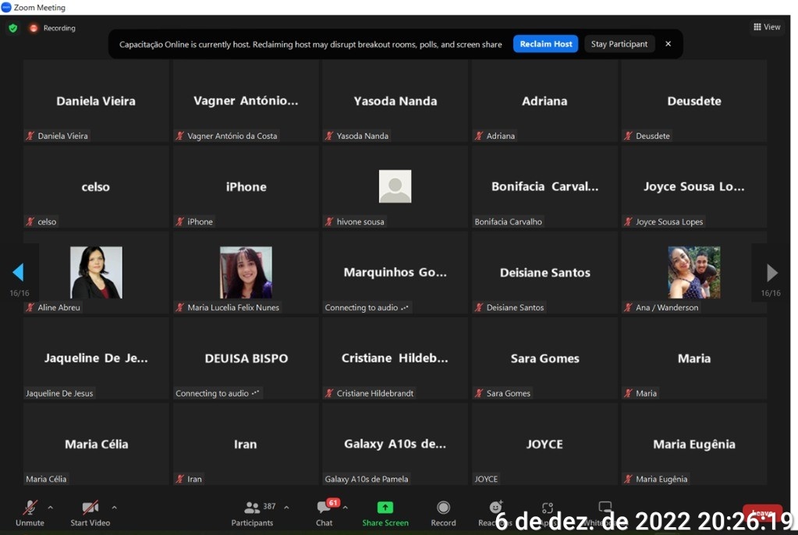Viewport: 798px width, 535px height.
Task: Choose Stay Participant in the notification
Action: tap(619, 44)
